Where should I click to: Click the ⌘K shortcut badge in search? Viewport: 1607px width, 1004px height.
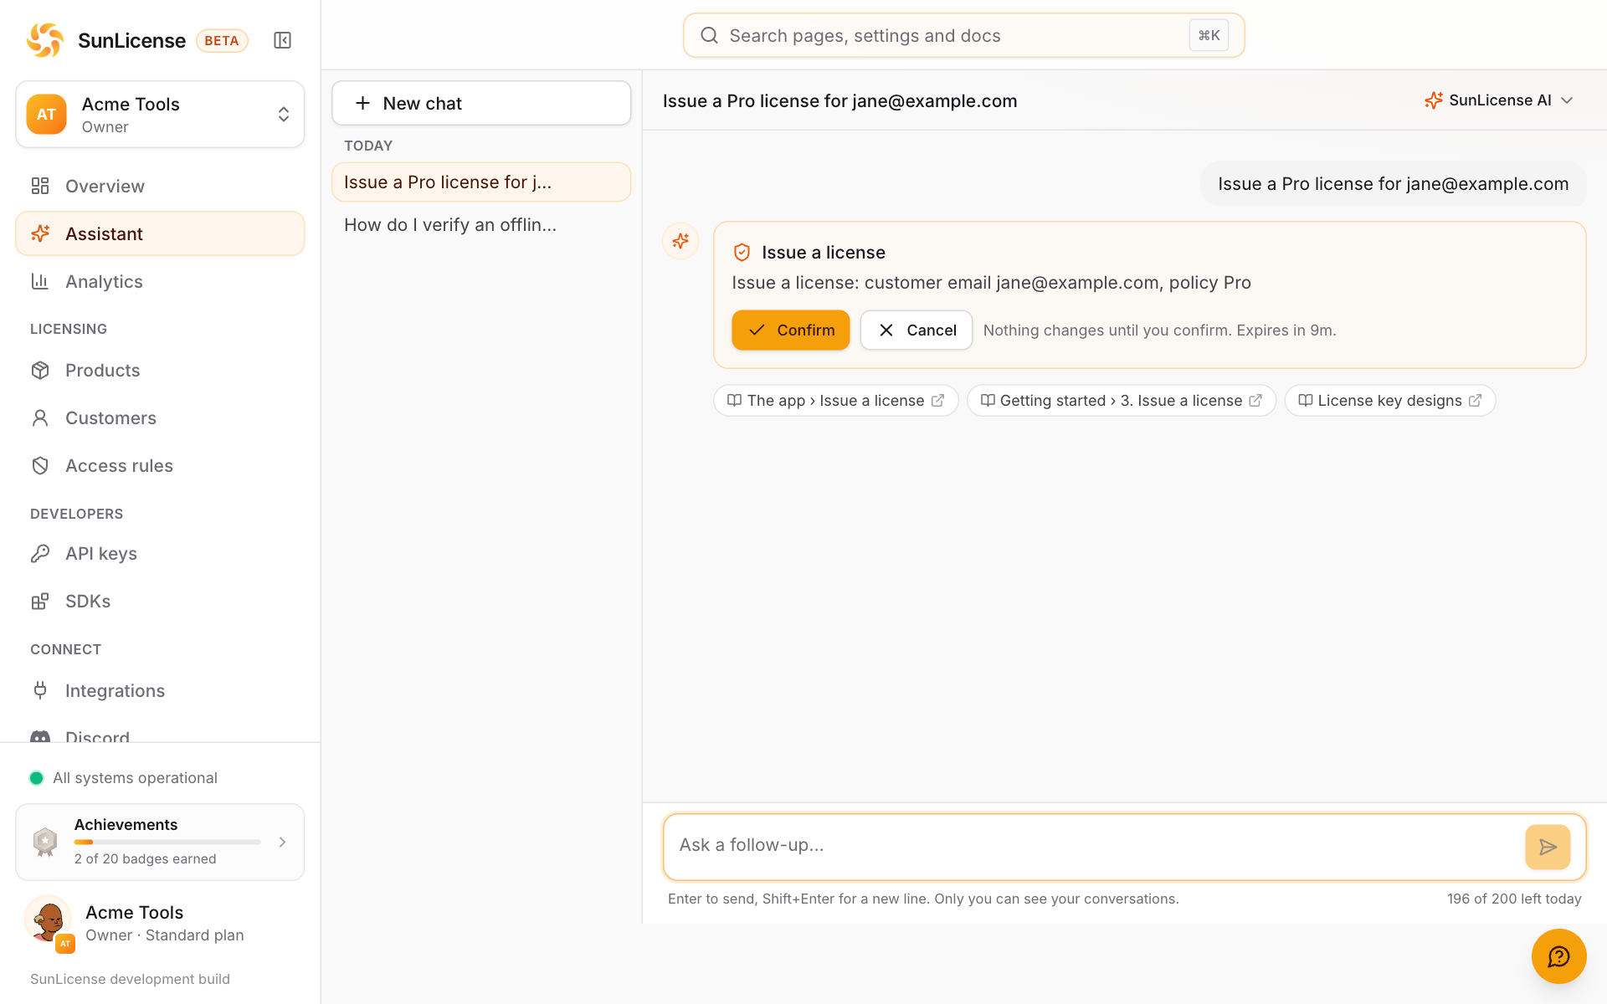1209,35
